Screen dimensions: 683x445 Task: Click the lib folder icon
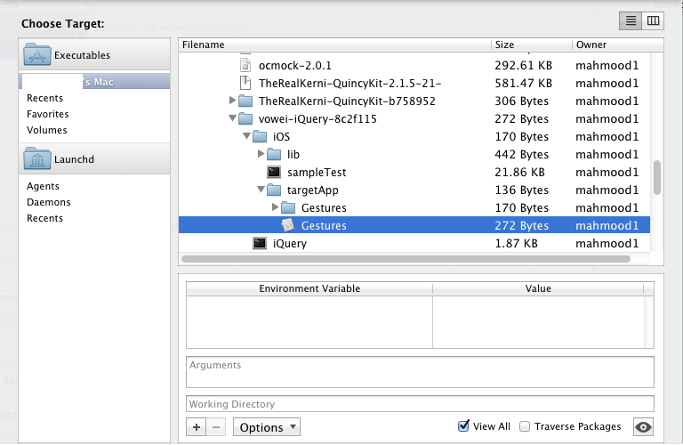[274, 154]
